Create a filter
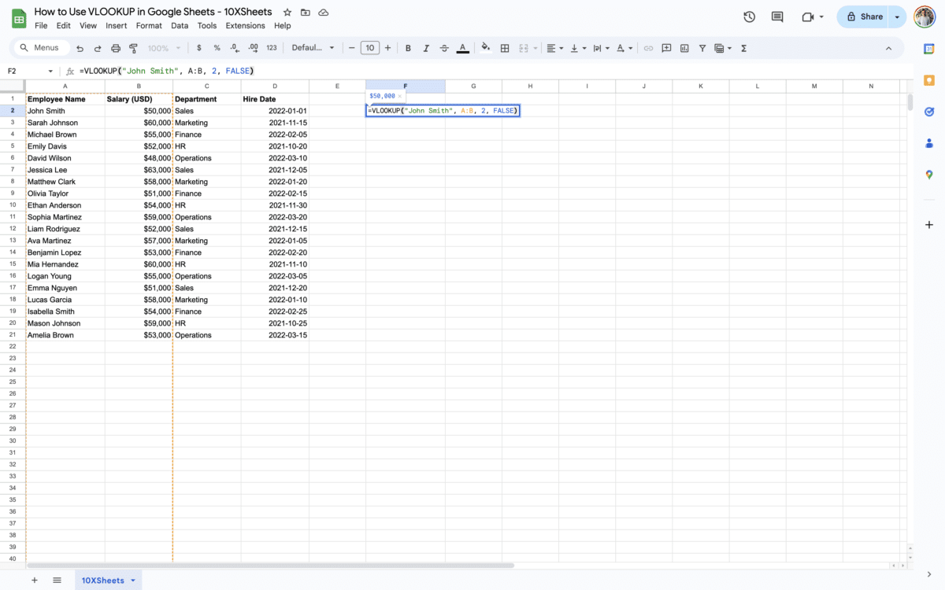The height and width of the screenshot is (590, 945). point(702,48)
